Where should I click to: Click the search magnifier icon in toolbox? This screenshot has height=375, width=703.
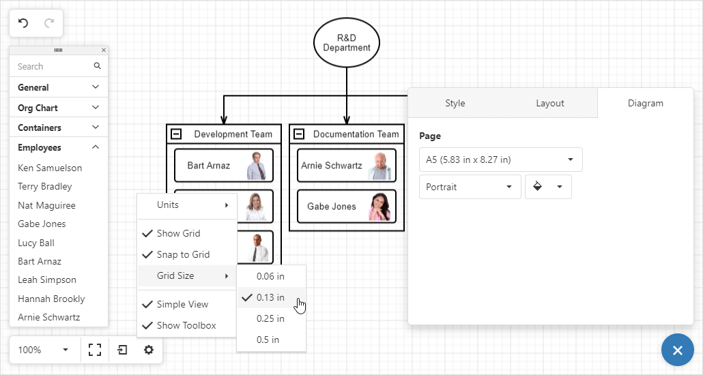pyautogui.click(x=98, y=66)
